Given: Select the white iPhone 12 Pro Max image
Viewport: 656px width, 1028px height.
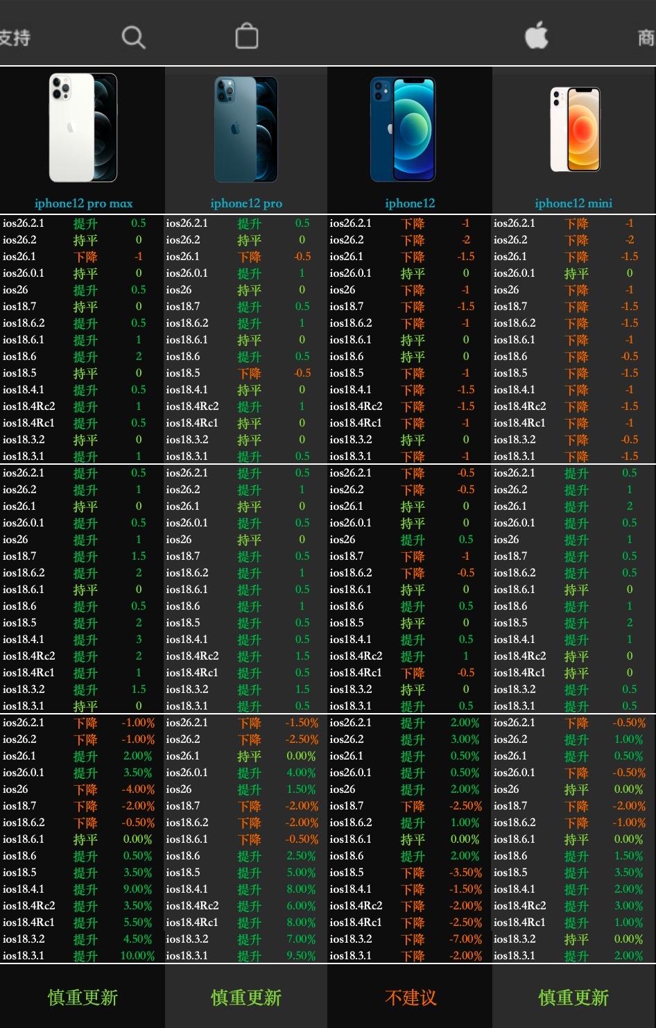Looking at the screenshot, I should click(83, 128).
